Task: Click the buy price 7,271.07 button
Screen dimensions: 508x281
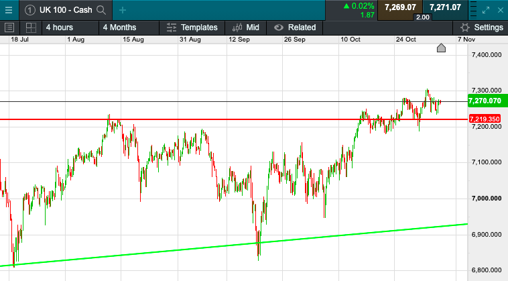Action: point(445,7)
